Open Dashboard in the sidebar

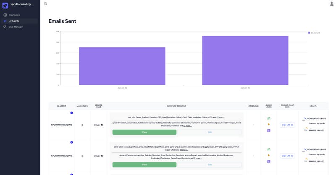(15, 15)
